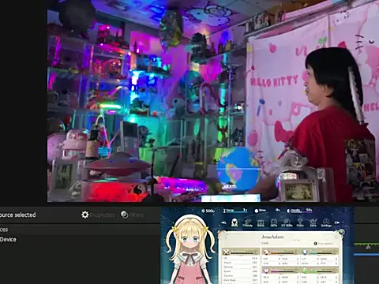Click the JesuAdam player name in the panel
The height and width of the screenshot is (284, 379).
[272, 237]
